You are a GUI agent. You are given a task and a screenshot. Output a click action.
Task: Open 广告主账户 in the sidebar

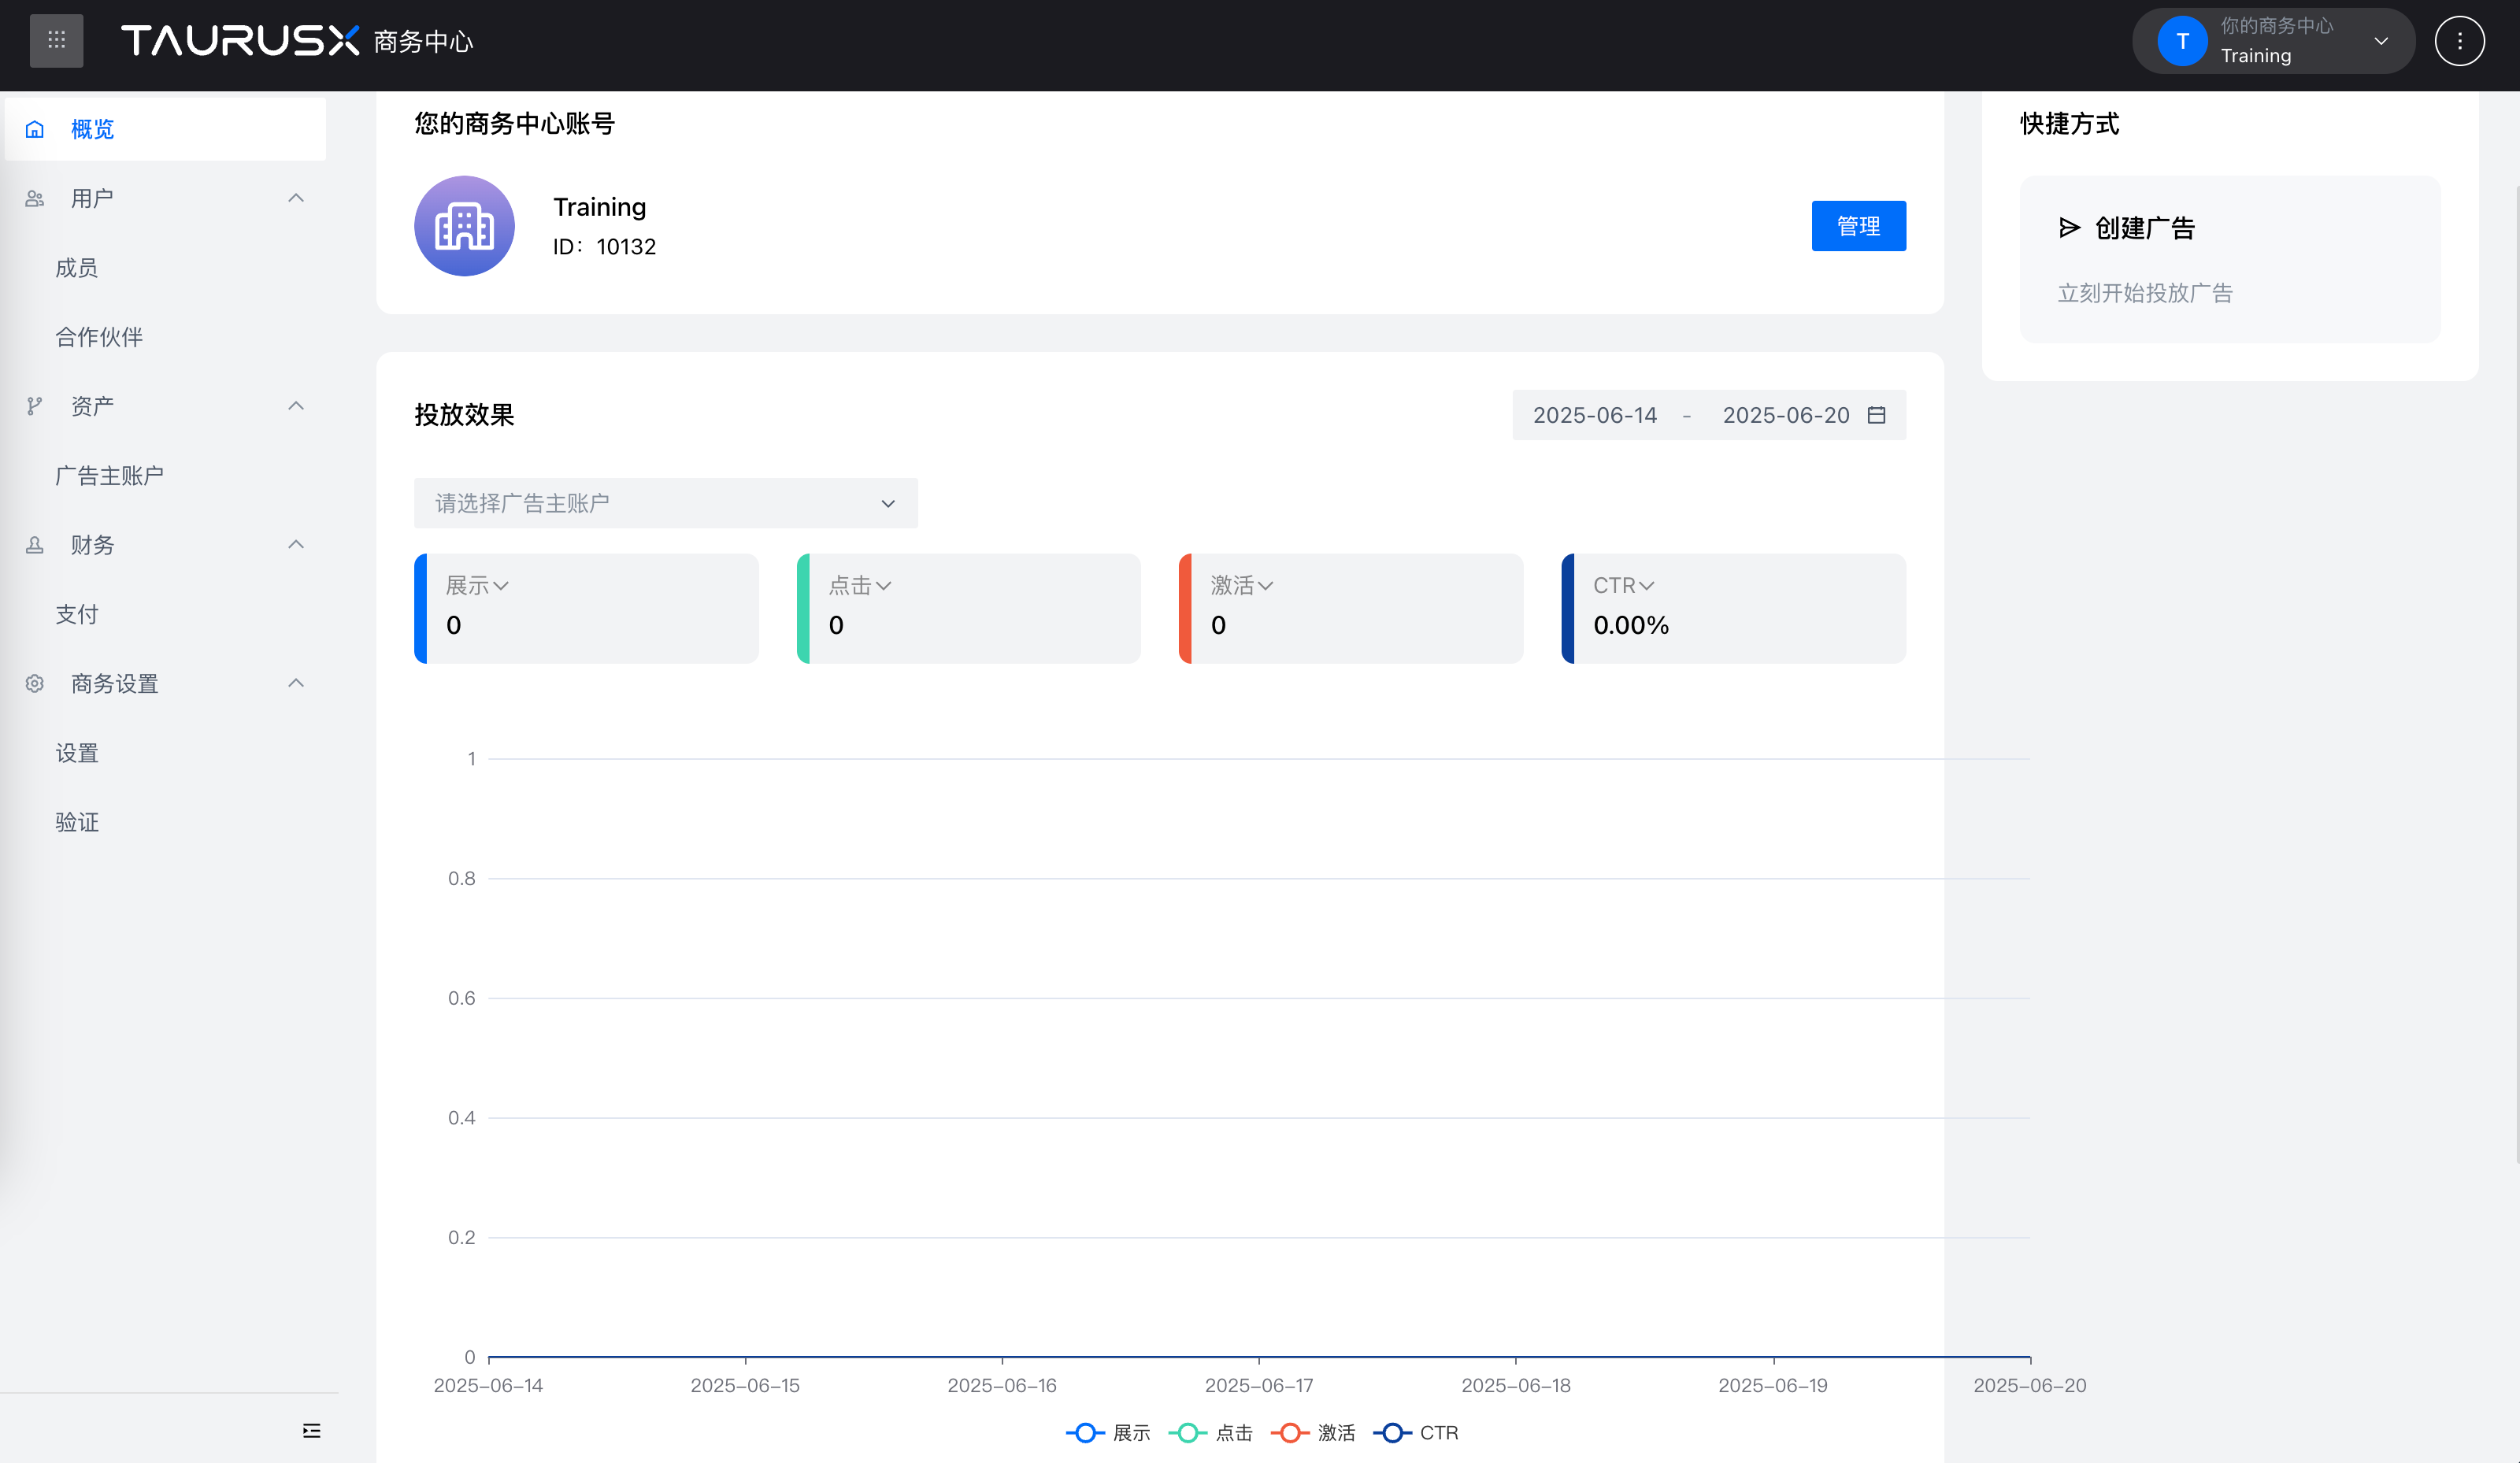click(109, 476)
